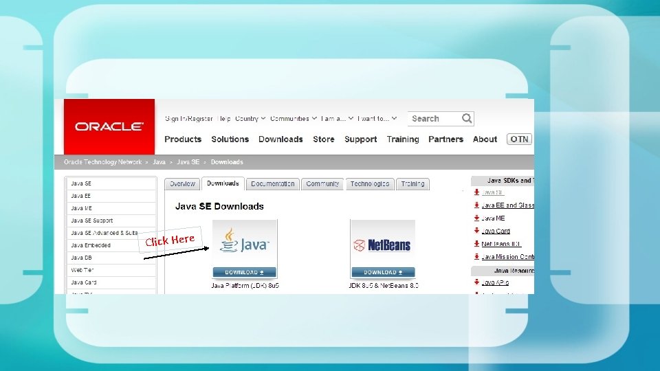Screen dimensions: 660x371
Task: Select Java ME in left sidebar
Action: pos(111,208)
